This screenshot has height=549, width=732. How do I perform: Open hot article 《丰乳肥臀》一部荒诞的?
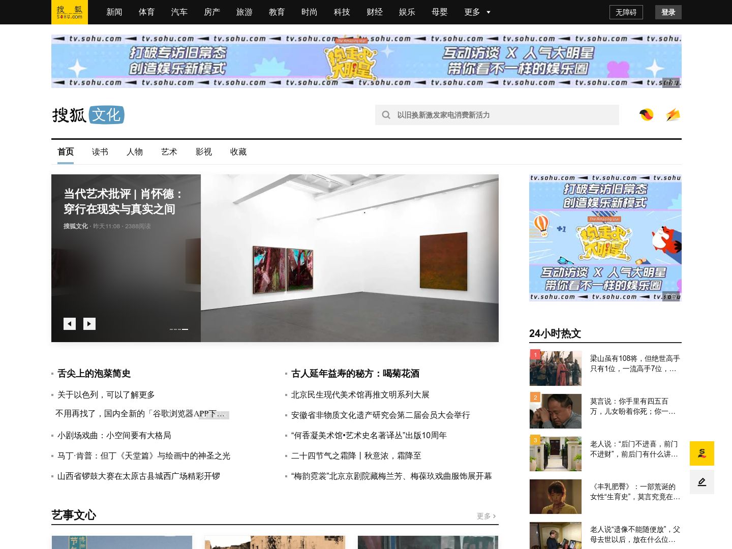(635, 492)
